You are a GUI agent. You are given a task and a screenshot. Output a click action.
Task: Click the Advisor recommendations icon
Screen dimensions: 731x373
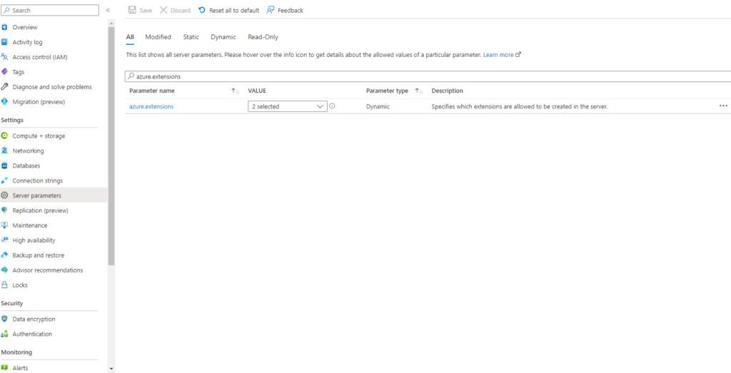pyautogui.click(x=5, y=270)
